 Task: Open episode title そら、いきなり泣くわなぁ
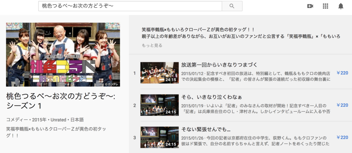pos(211,97)
